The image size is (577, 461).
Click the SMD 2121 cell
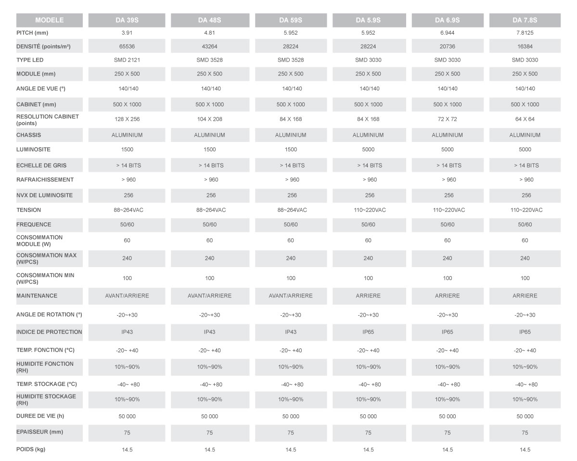127,60
